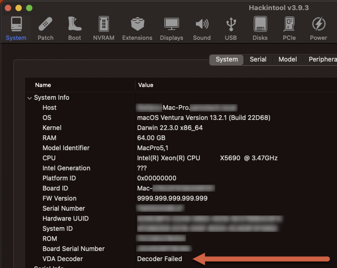This screenshot has width=337, height=268.
Task: Select the Board ID row
Action: pos(181,188)
